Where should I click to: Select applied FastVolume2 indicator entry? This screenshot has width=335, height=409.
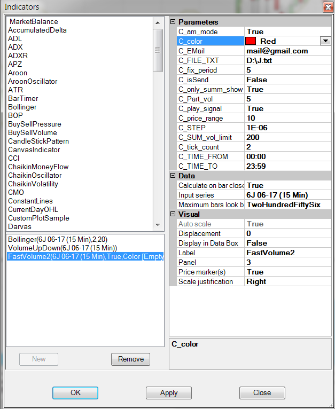(x=85, y=257)
